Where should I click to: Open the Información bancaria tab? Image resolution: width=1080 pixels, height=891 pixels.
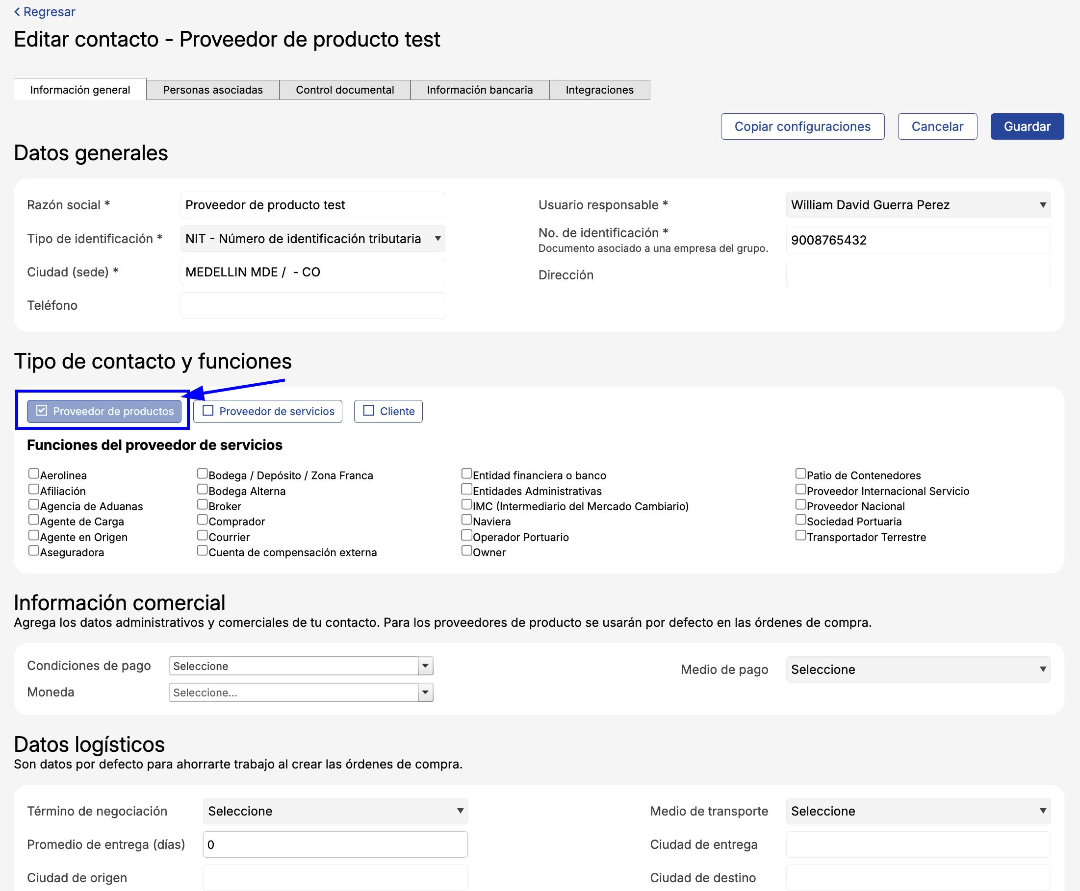click(479, 90)
